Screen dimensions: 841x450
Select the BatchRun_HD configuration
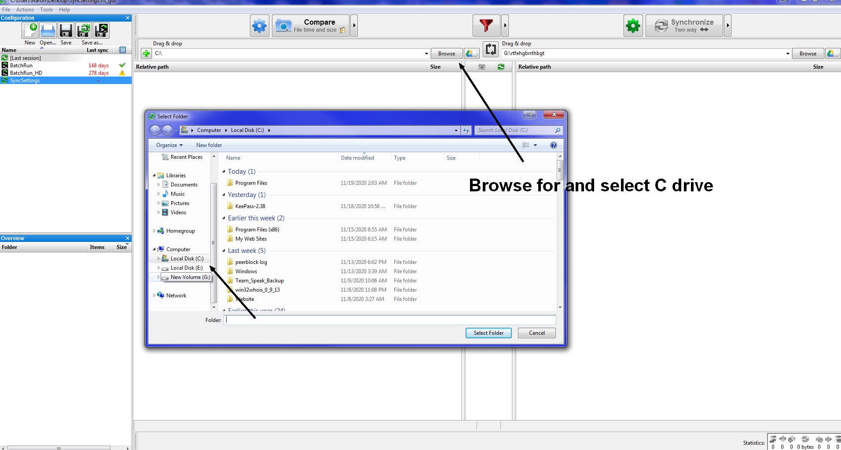[66, 73]
